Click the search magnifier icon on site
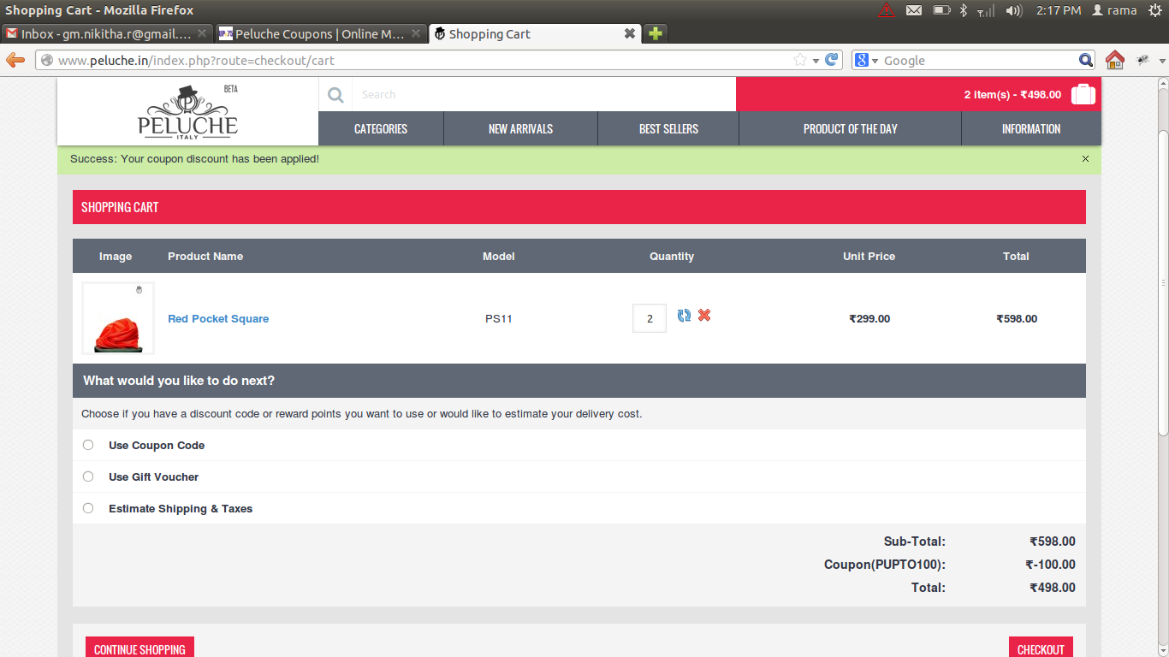 [x=335, y=95]
